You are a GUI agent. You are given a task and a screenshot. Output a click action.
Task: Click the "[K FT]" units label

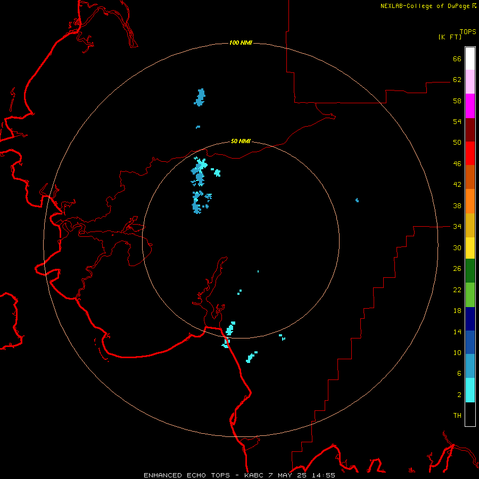point(450,37)
